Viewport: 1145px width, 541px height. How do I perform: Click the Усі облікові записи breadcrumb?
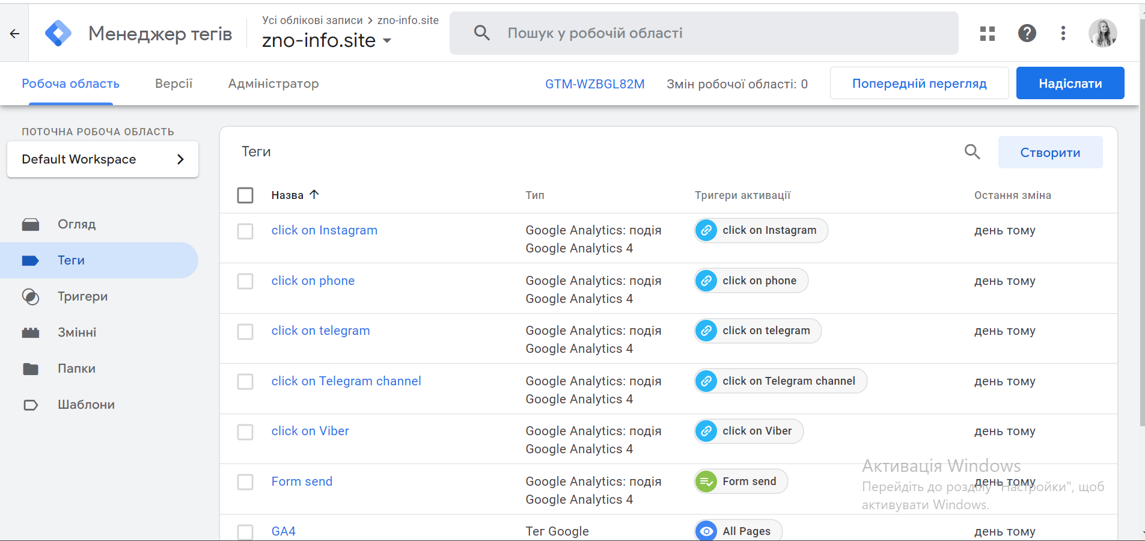(313, 20)
